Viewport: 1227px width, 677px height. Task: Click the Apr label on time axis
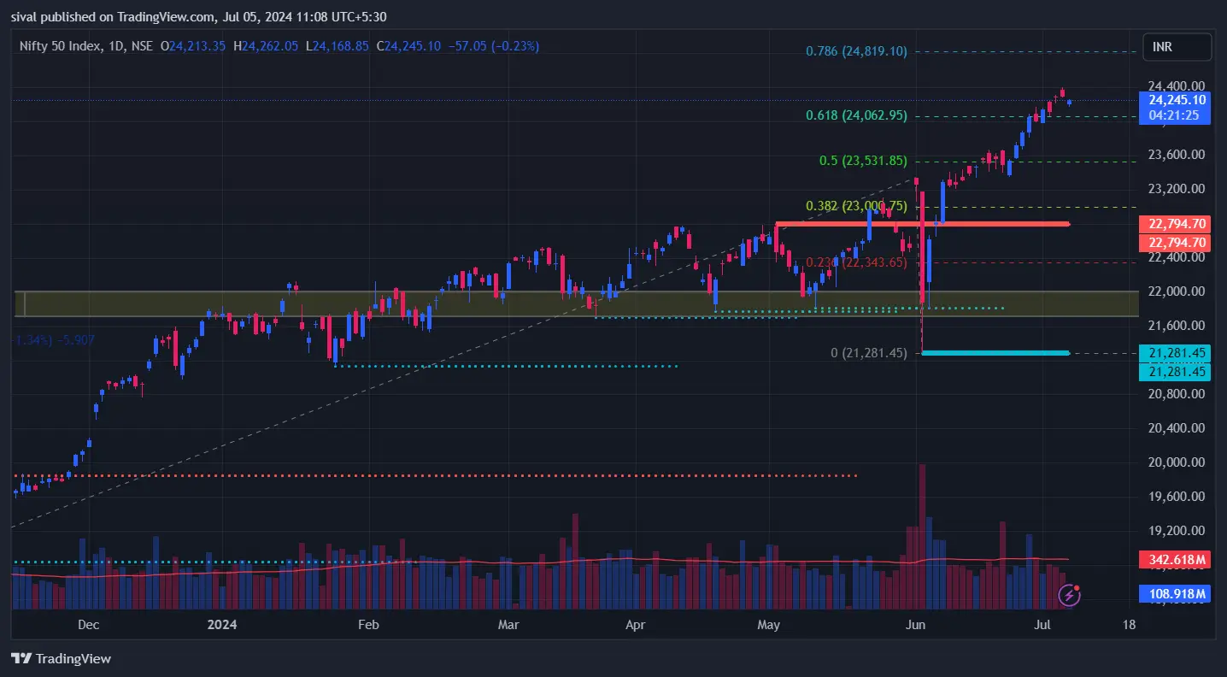(x=635, y=625)
